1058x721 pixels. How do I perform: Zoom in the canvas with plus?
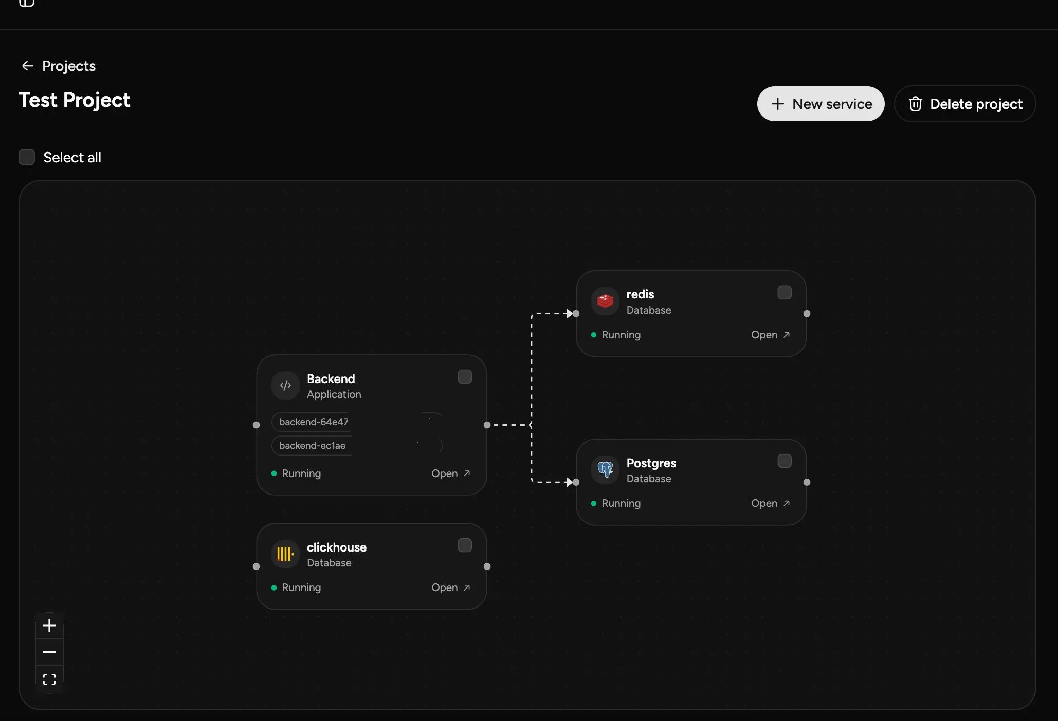point(49,625)
